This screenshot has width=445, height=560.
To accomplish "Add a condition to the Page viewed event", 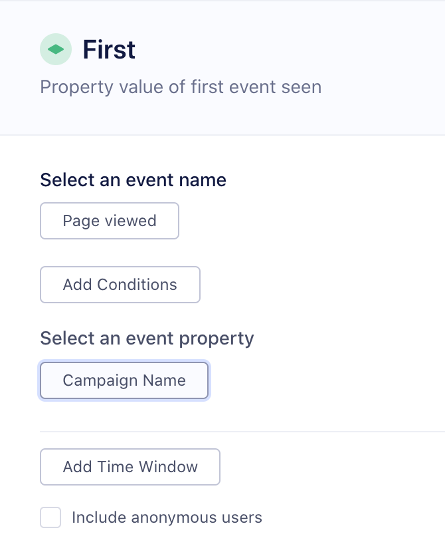I will 120,284.
